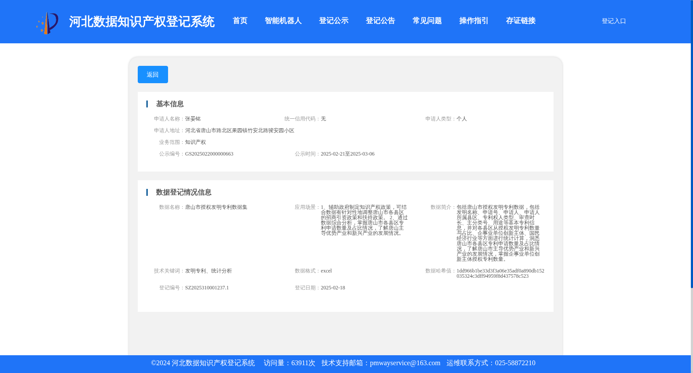Select 存证链接 in the top navigation
Image resolution: width=693 pixels, height=373 pixels.
coord(521,21)
